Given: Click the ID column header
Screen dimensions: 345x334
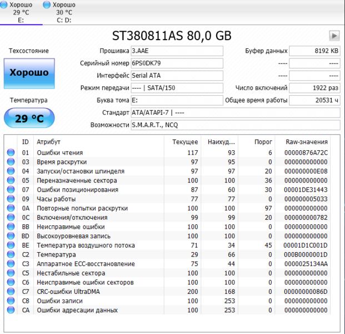Looking at the screenshot, I should click(x=26, y=142).
